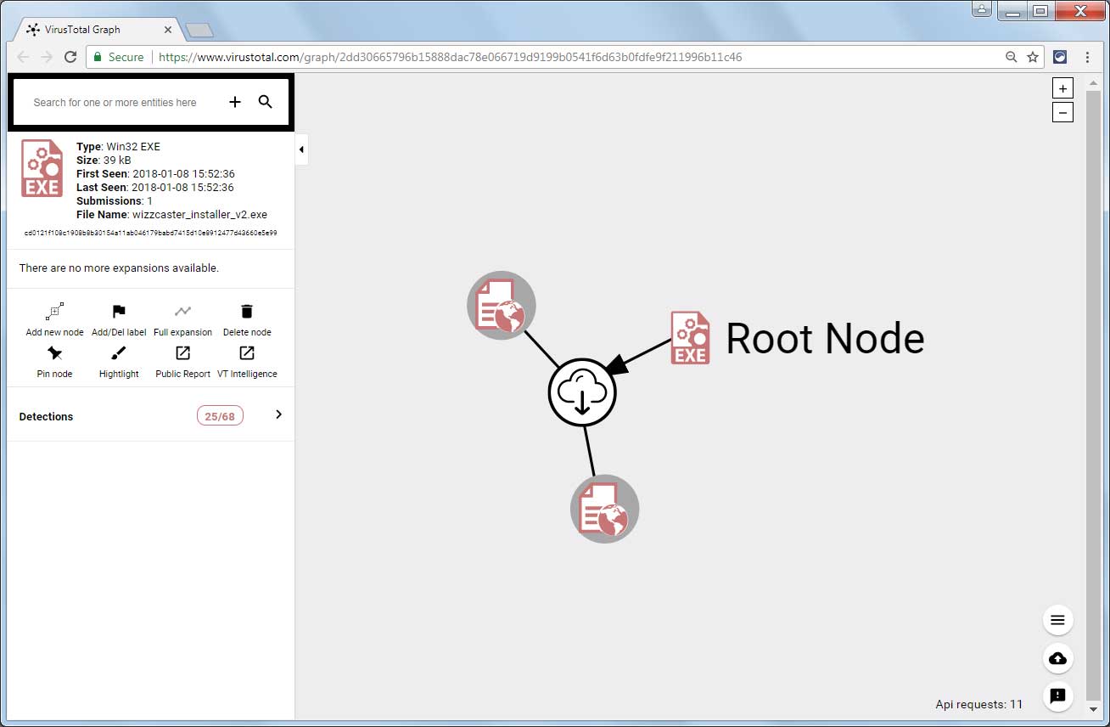1110x727 pixels.
Task: Collapse the sidebar with the arrow handle
Action: [301, 149]
